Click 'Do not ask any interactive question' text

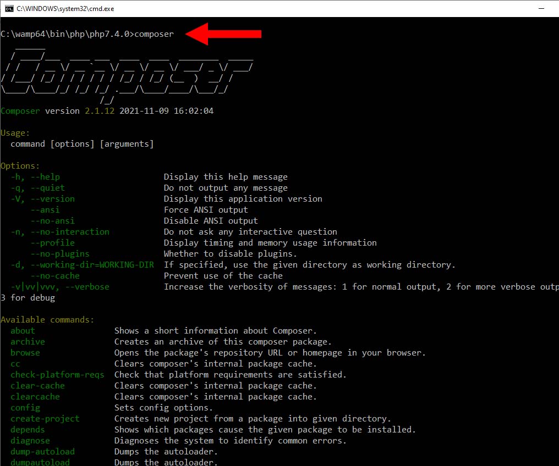[250, 232]
